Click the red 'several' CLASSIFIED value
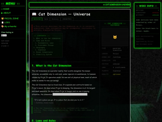The image size is (162, 122). pos(156,13)
